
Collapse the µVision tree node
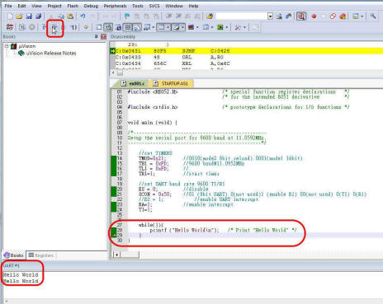click(7, 46)
